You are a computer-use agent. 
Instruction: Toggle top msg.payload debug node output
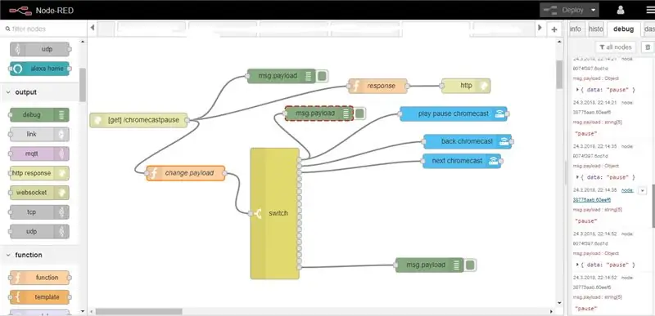click(x=322, y=76)
